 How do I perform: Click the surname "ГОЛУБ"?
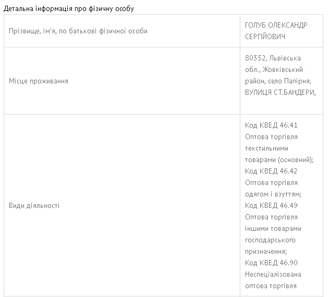(x=255, y=26)
